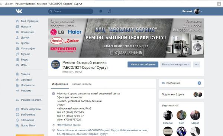Click the search field in the header
The image size is (223, 136).
tap(71, 12)
